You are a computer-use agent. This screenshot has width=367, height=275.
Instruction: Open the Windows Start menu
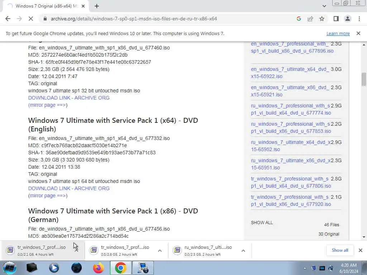[10, 268]
